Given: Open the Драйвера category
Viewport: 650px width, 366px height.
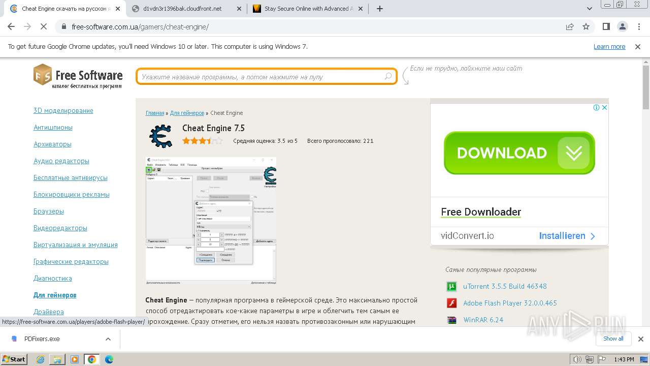Looking at the screenshot, I should tap(49, 312).
